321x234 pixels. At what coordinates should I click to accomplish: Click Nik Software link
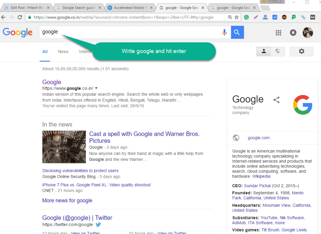[292, 218]
